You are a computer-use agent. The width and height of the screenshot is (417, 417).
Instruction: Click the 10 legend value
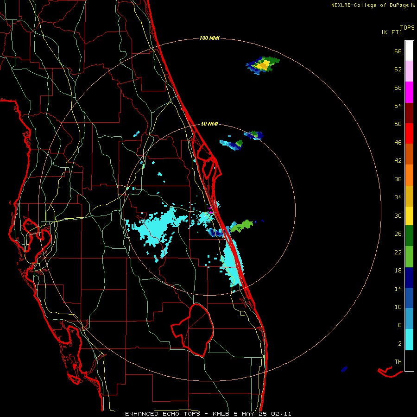click(398, 307)
